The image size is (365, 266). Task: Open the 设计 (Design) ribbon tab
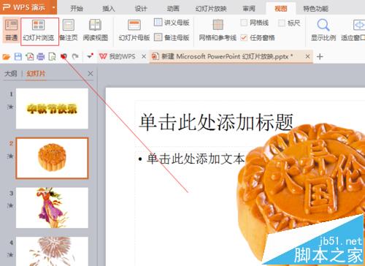coord(141,9)
